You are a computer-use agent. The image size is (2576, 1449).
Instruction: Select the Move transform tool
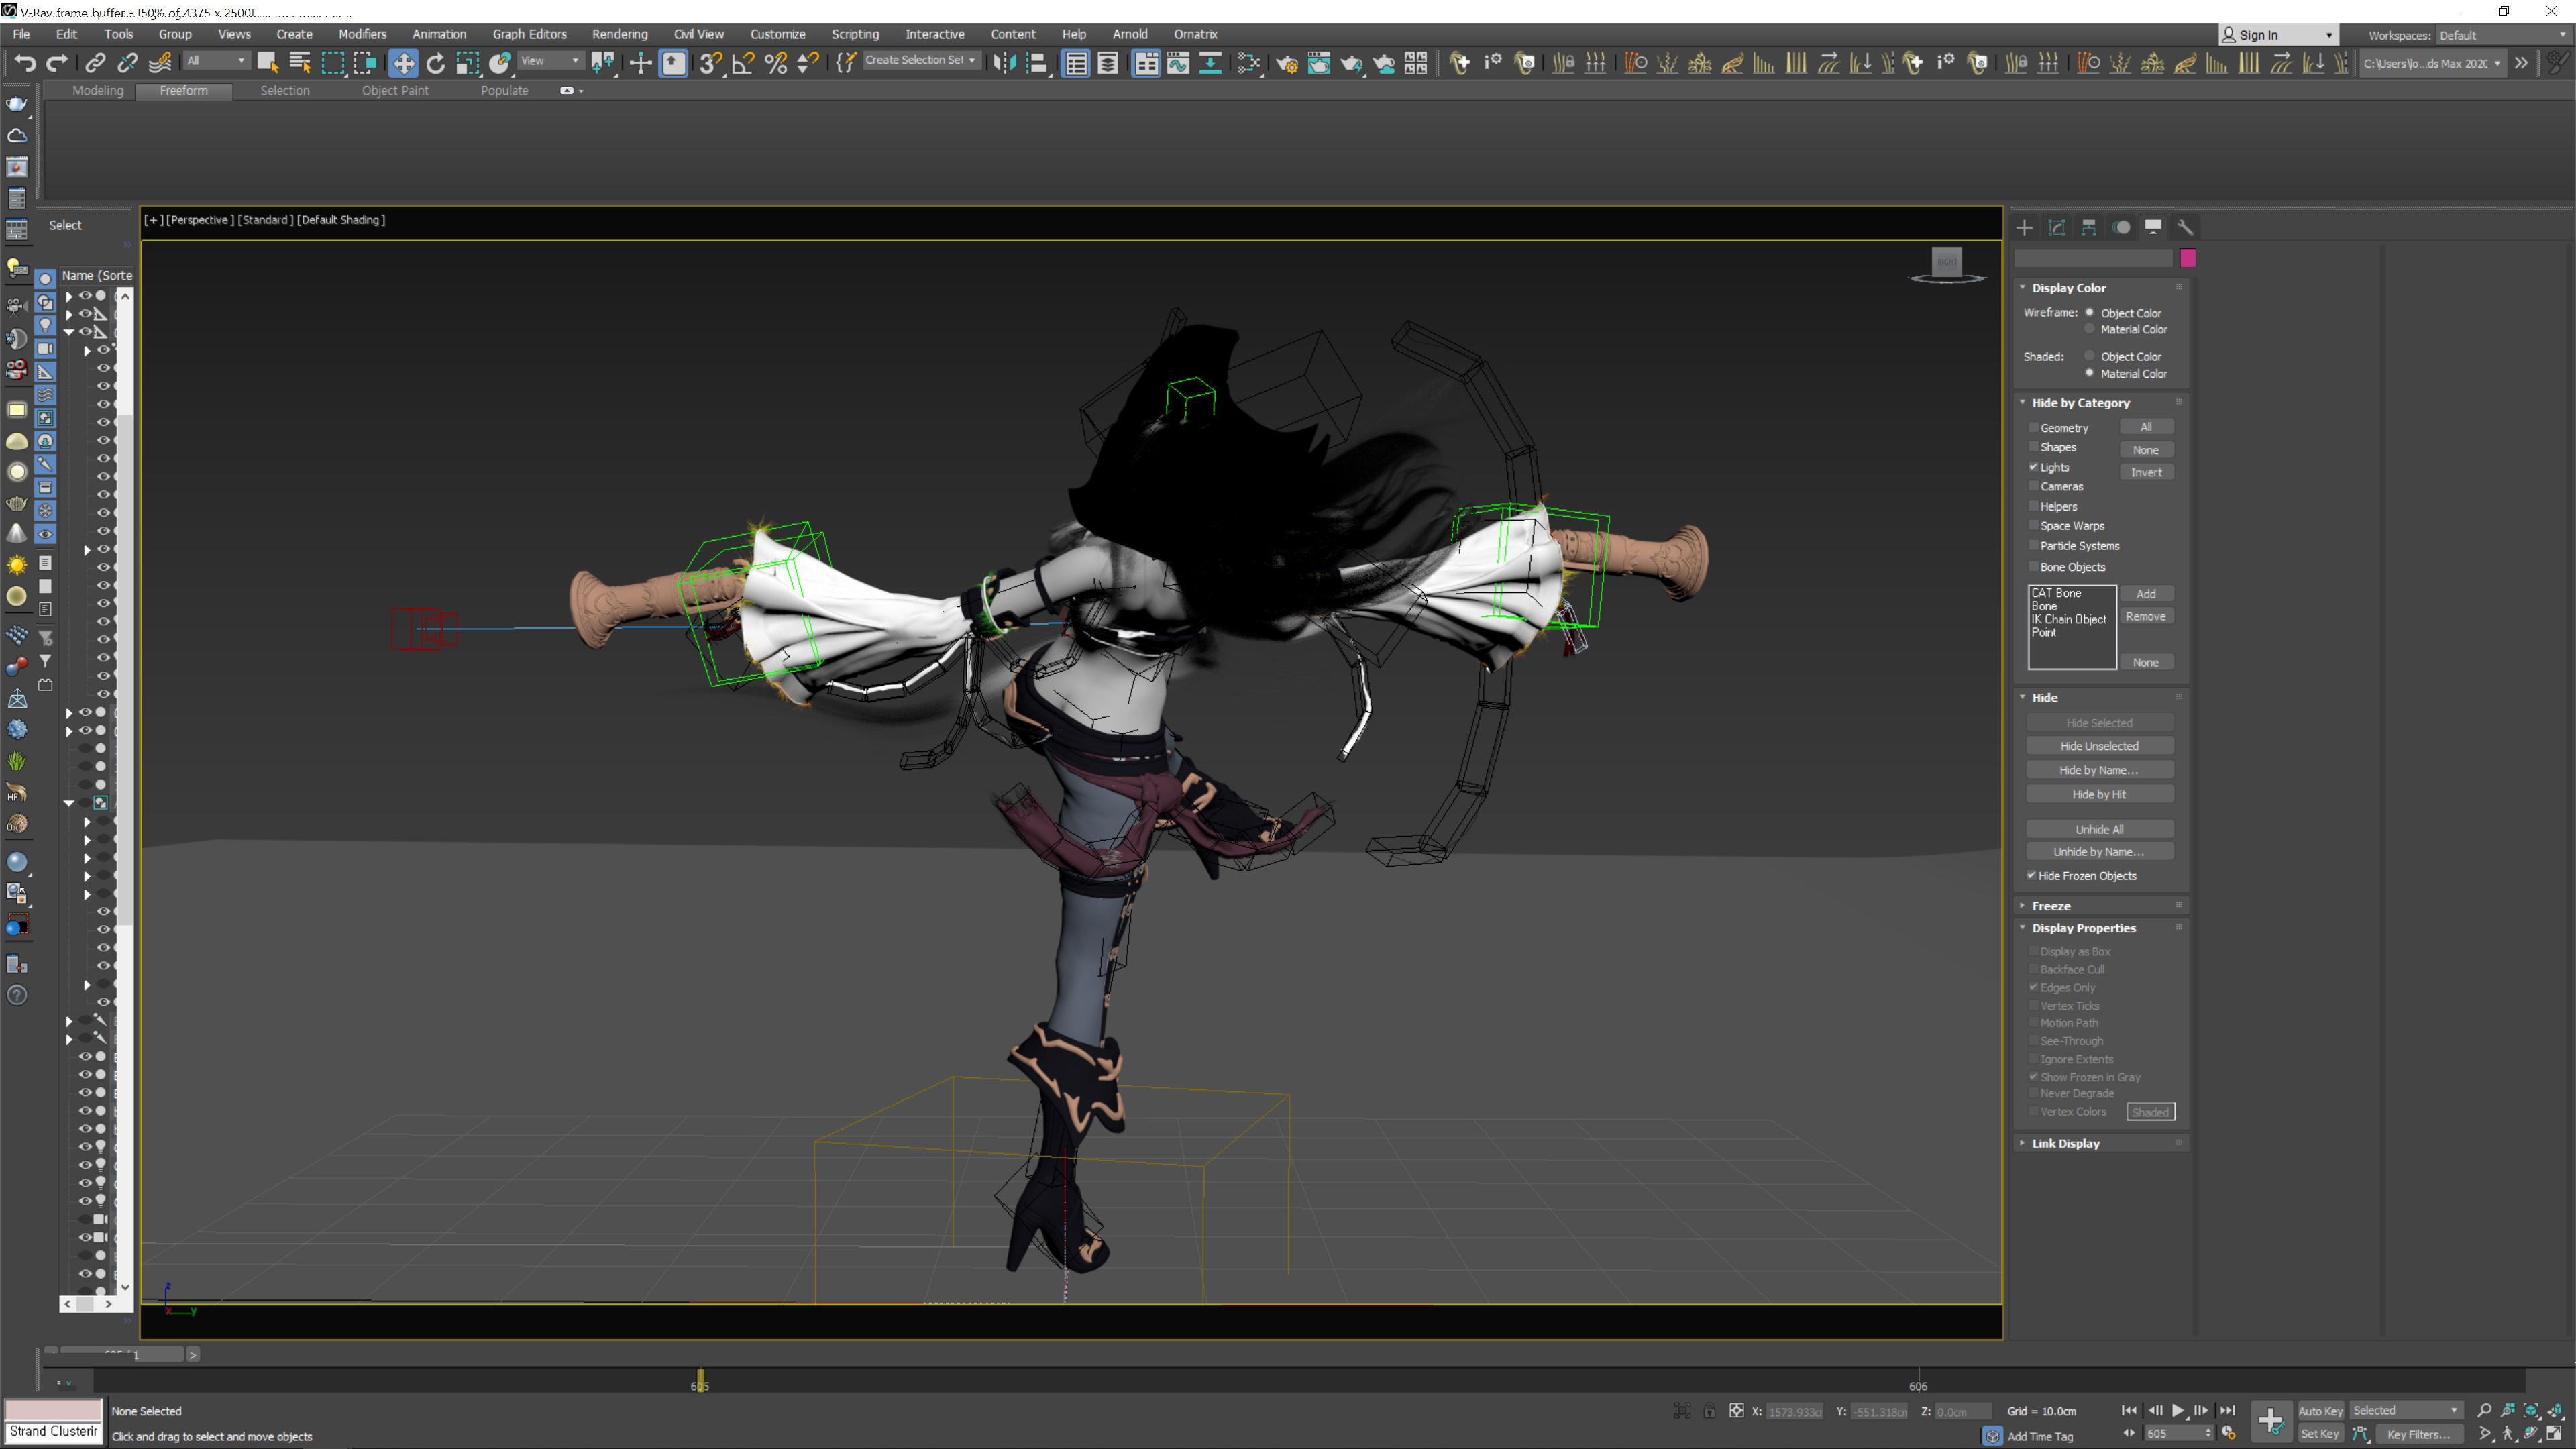pyautogui.click(x=403, y=63)
